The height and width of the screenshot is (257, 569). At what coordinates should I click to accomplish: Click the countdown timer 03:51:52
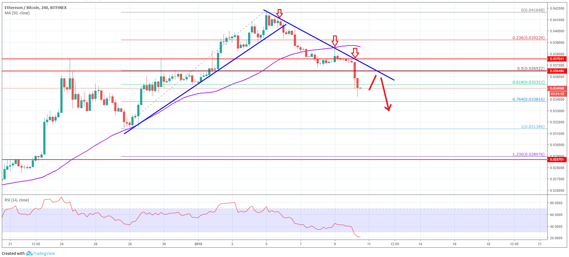pyautogui.click(x=557, y=94)
